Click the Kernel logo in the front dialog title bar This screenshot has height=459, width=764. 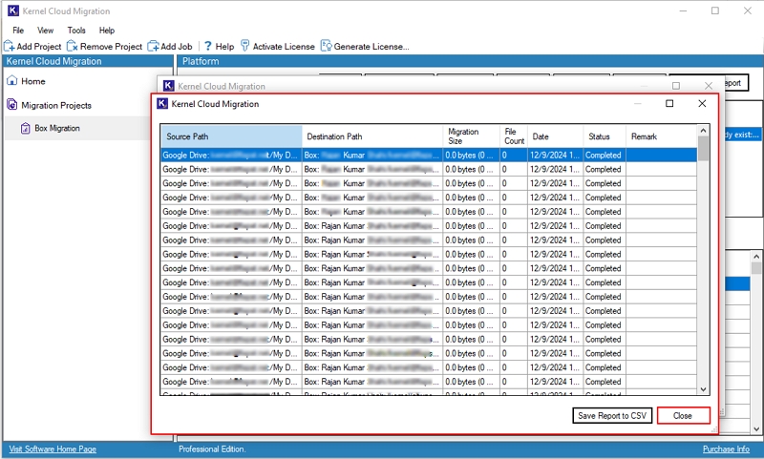click(162, 104)
